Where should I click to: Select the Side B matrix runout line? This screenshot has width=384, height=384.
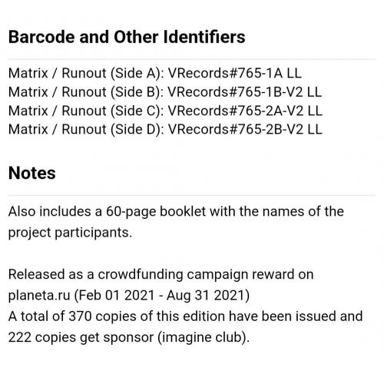pyautogui.click(x=165, y=92)
